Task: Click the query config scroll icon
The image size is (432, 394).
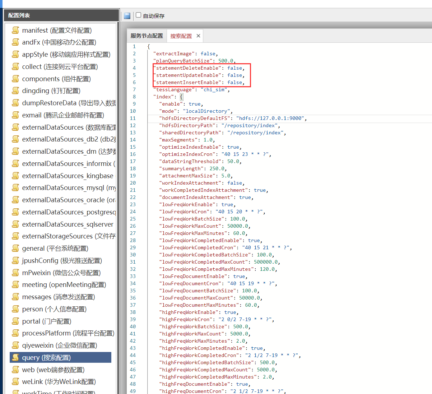Action: point(15,357)
